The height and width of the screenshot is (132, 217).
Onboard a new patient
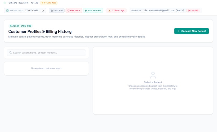pyautogui.click(x=191, y=31)
